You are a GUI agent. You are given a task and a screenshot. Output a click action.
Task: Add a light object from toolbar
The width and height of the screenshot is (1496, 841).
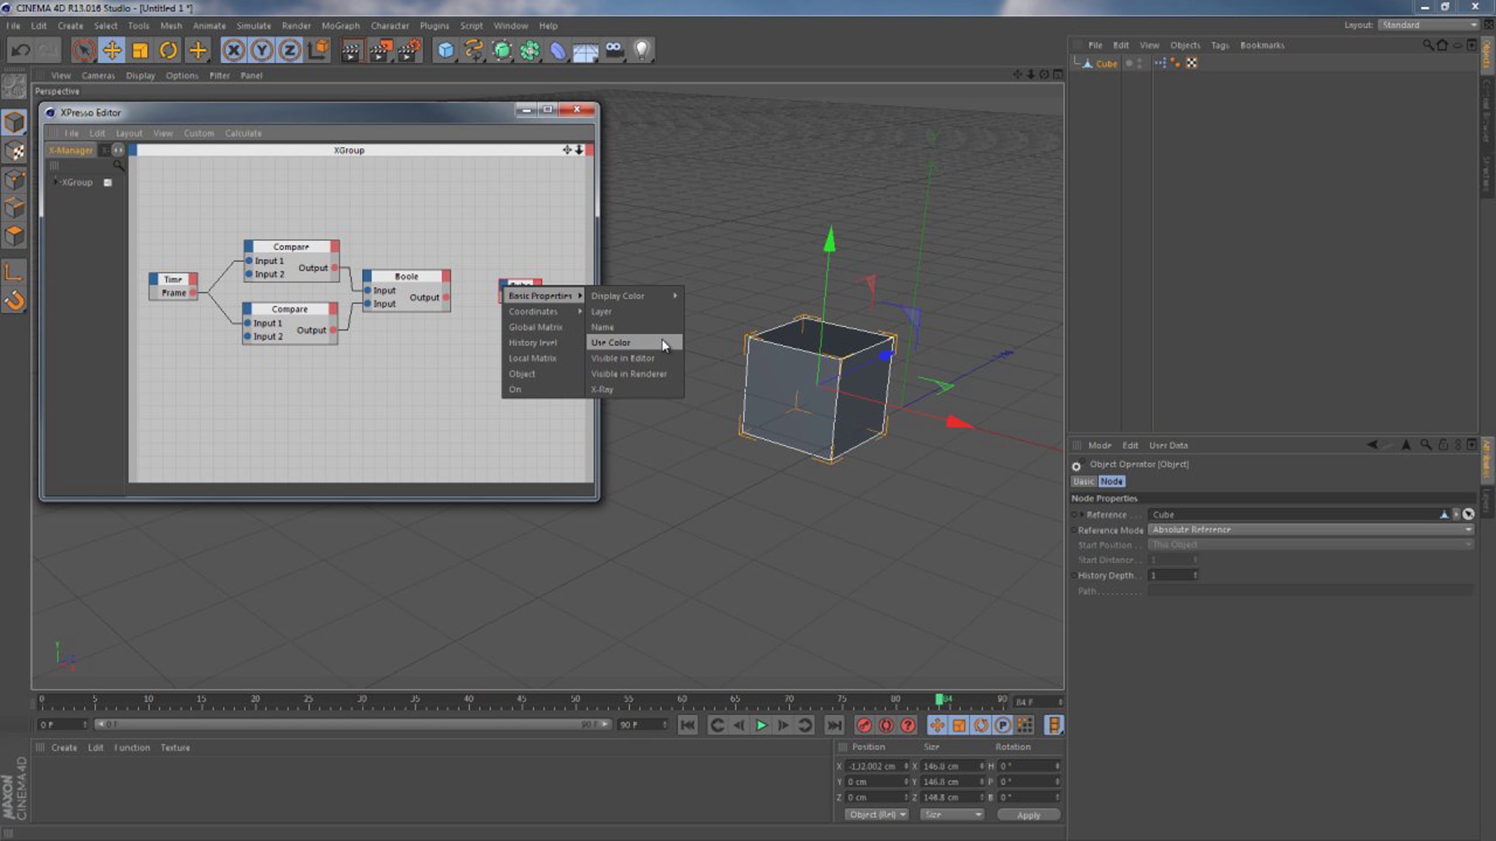[642, 50]
